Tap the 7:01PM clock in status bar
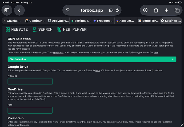The image size is (184, 127). (x=15, y=2)
